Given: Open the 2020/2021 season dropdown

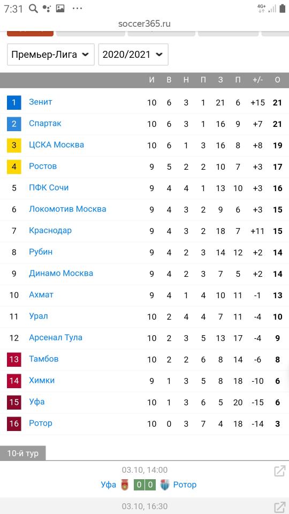Looking at the screenshot, I should point(133,55).
